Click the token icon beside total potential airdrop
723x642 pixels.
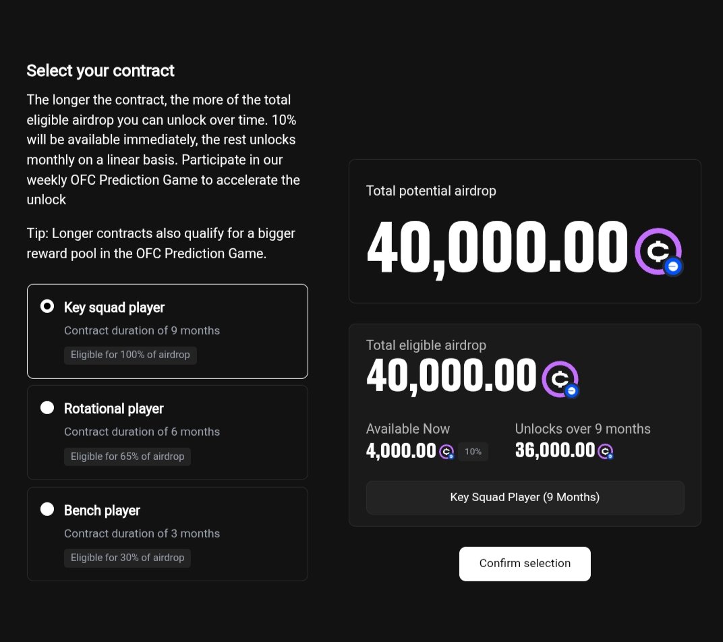658,251
